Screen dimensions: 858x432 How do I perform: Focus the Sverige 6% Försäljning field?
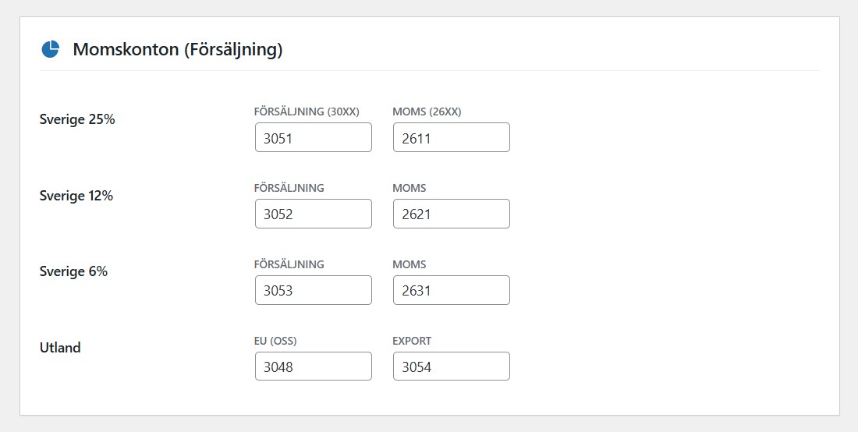click(313, 291)
